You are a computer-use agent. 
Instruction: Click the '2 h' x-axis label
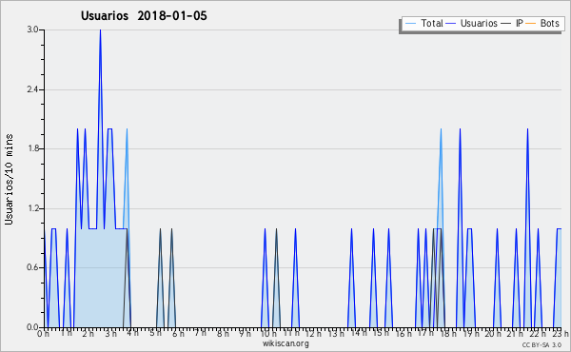[x=88, y=333]
